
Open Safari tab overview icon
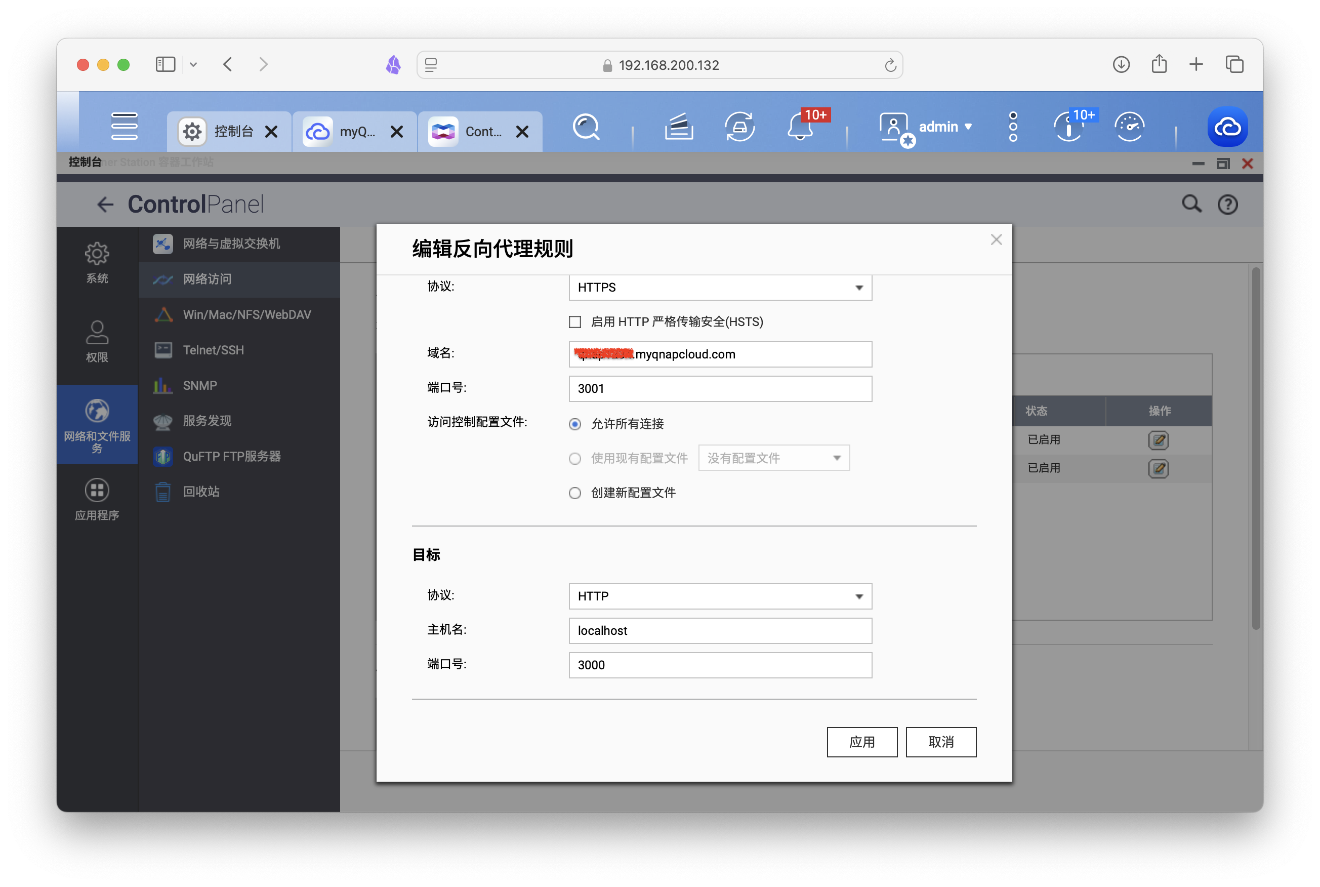1234,64
